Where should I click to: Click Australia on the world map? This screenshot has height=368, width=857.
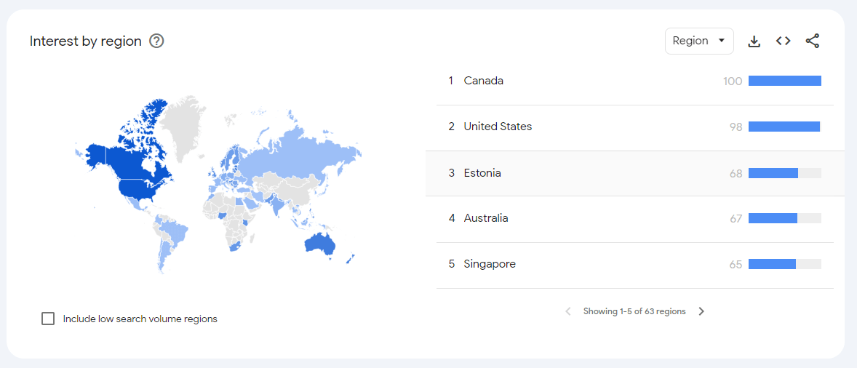320,244
